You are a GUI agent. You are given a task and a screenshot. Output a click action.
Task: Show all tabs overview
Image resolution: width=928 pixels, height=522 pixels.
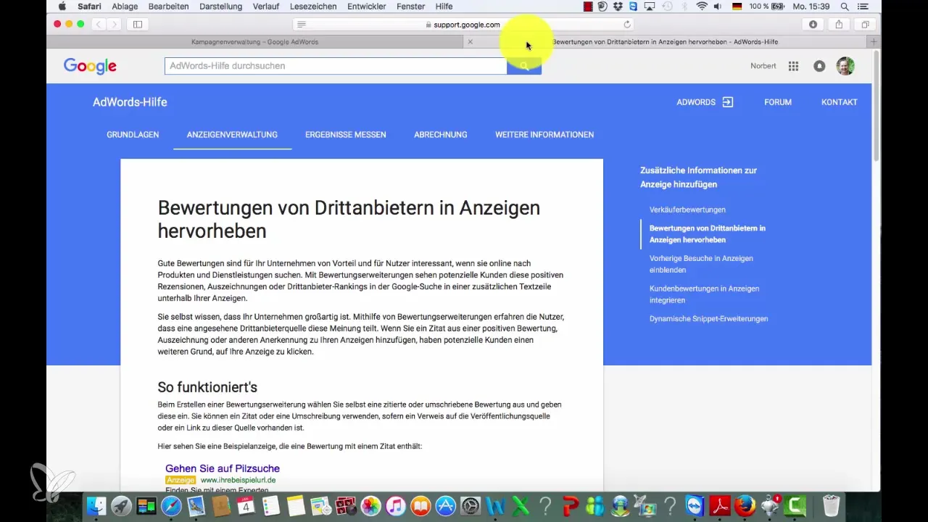coord(865,25)
